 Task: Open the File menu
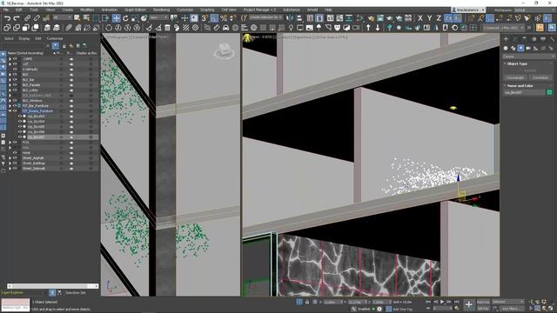pos(6,10)
